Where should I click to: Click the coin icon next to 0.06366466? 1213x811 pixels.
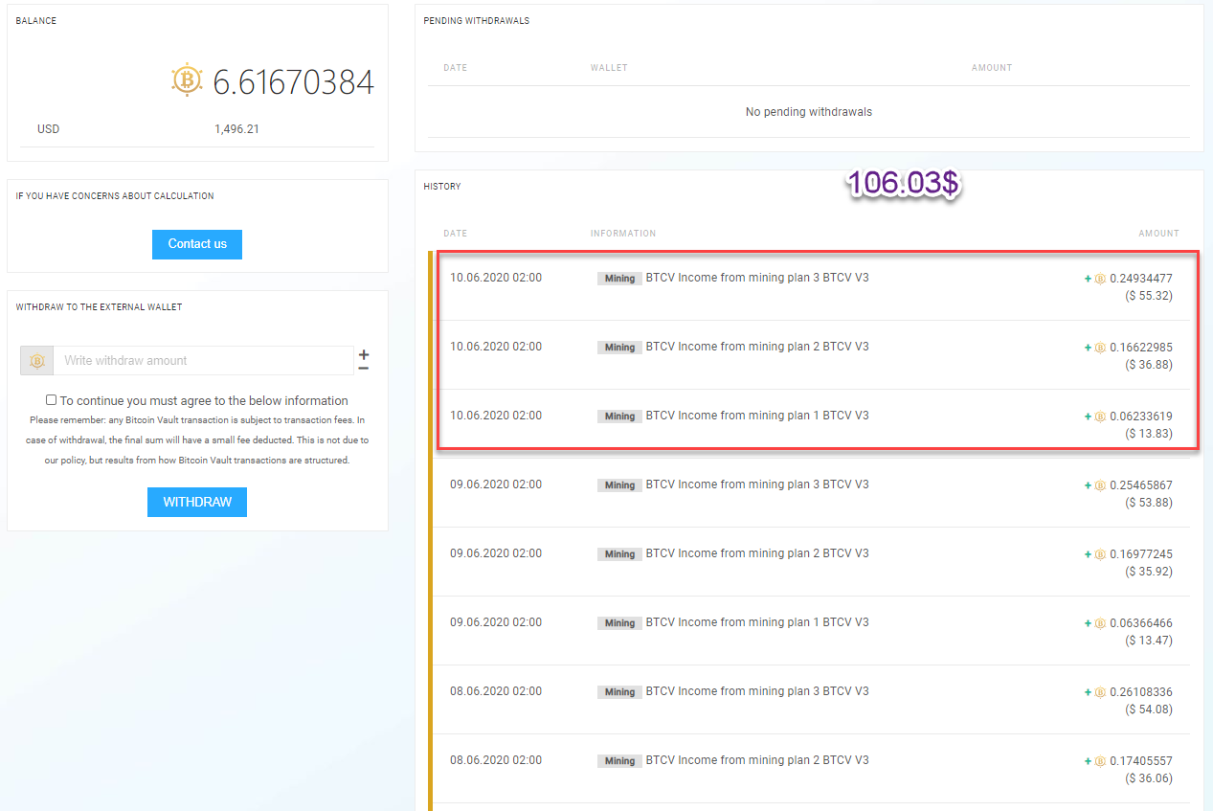click(x=1101, y=623)
